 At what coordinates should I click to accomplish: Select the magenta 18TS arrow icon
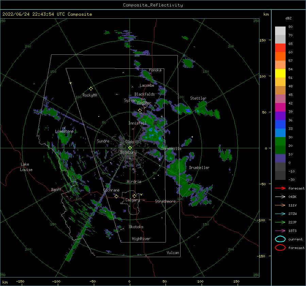(280, 231)
